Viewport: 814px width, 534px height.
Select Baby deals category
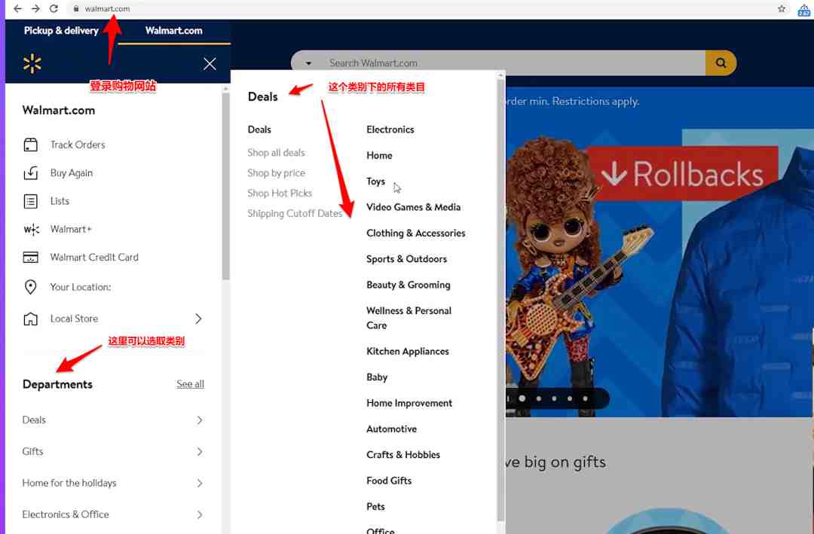377,377
